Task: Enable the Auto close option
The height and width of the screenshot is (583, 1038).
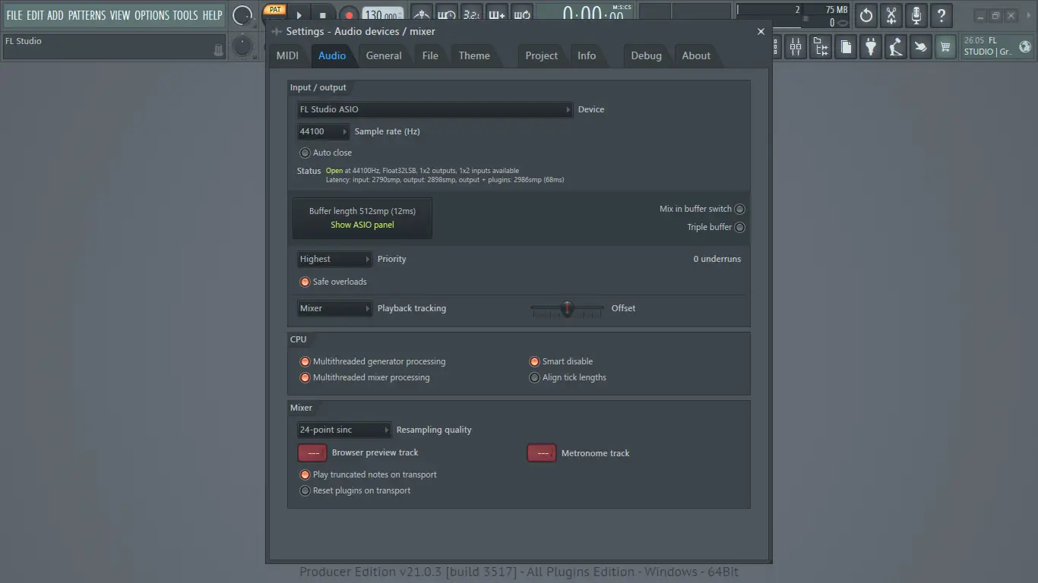Action: click(x=305, y=153)
